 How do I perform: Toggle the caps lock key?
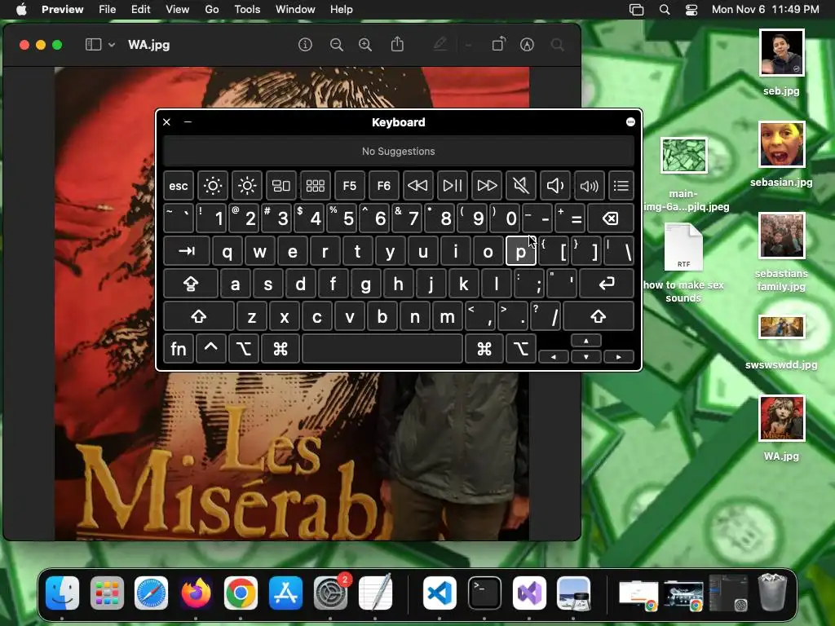coord(191,284)
